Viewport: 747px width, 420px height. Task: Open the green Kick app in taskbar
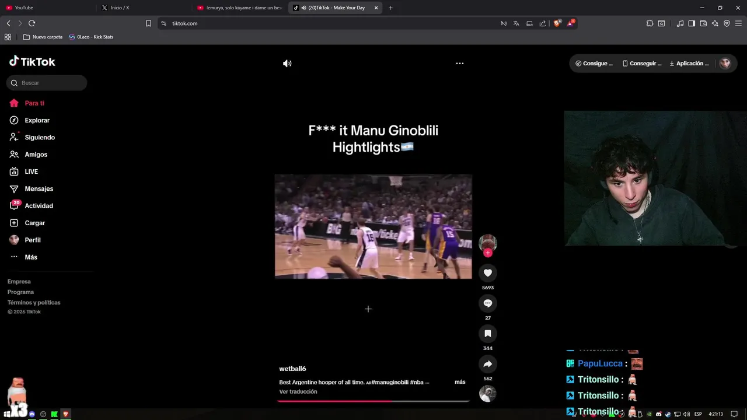pyautogui.click(x=54, y=414)
